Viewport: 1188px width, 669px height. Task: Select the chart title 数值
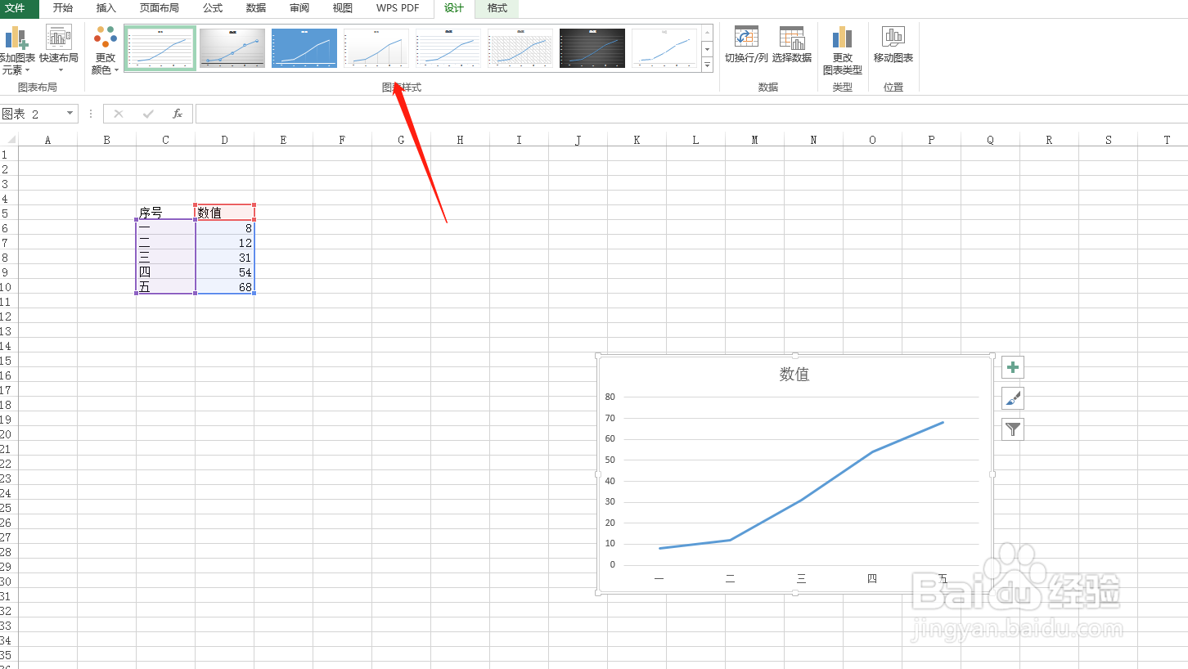pos(794,375)
